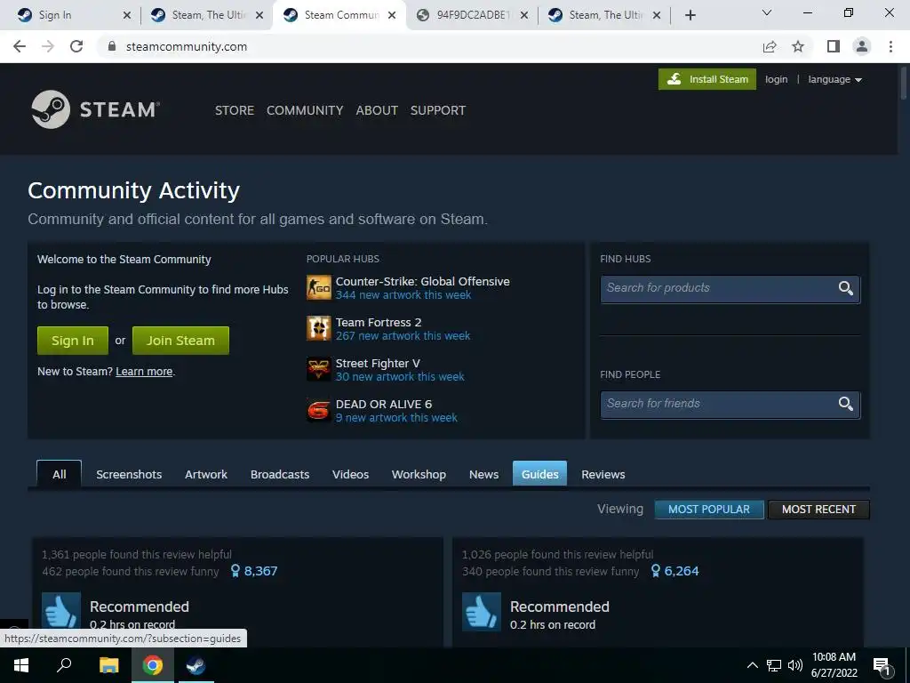This screenshot has width=910, height=683.
Task: Open the ABOUT menu item
Action: (377, 110)
